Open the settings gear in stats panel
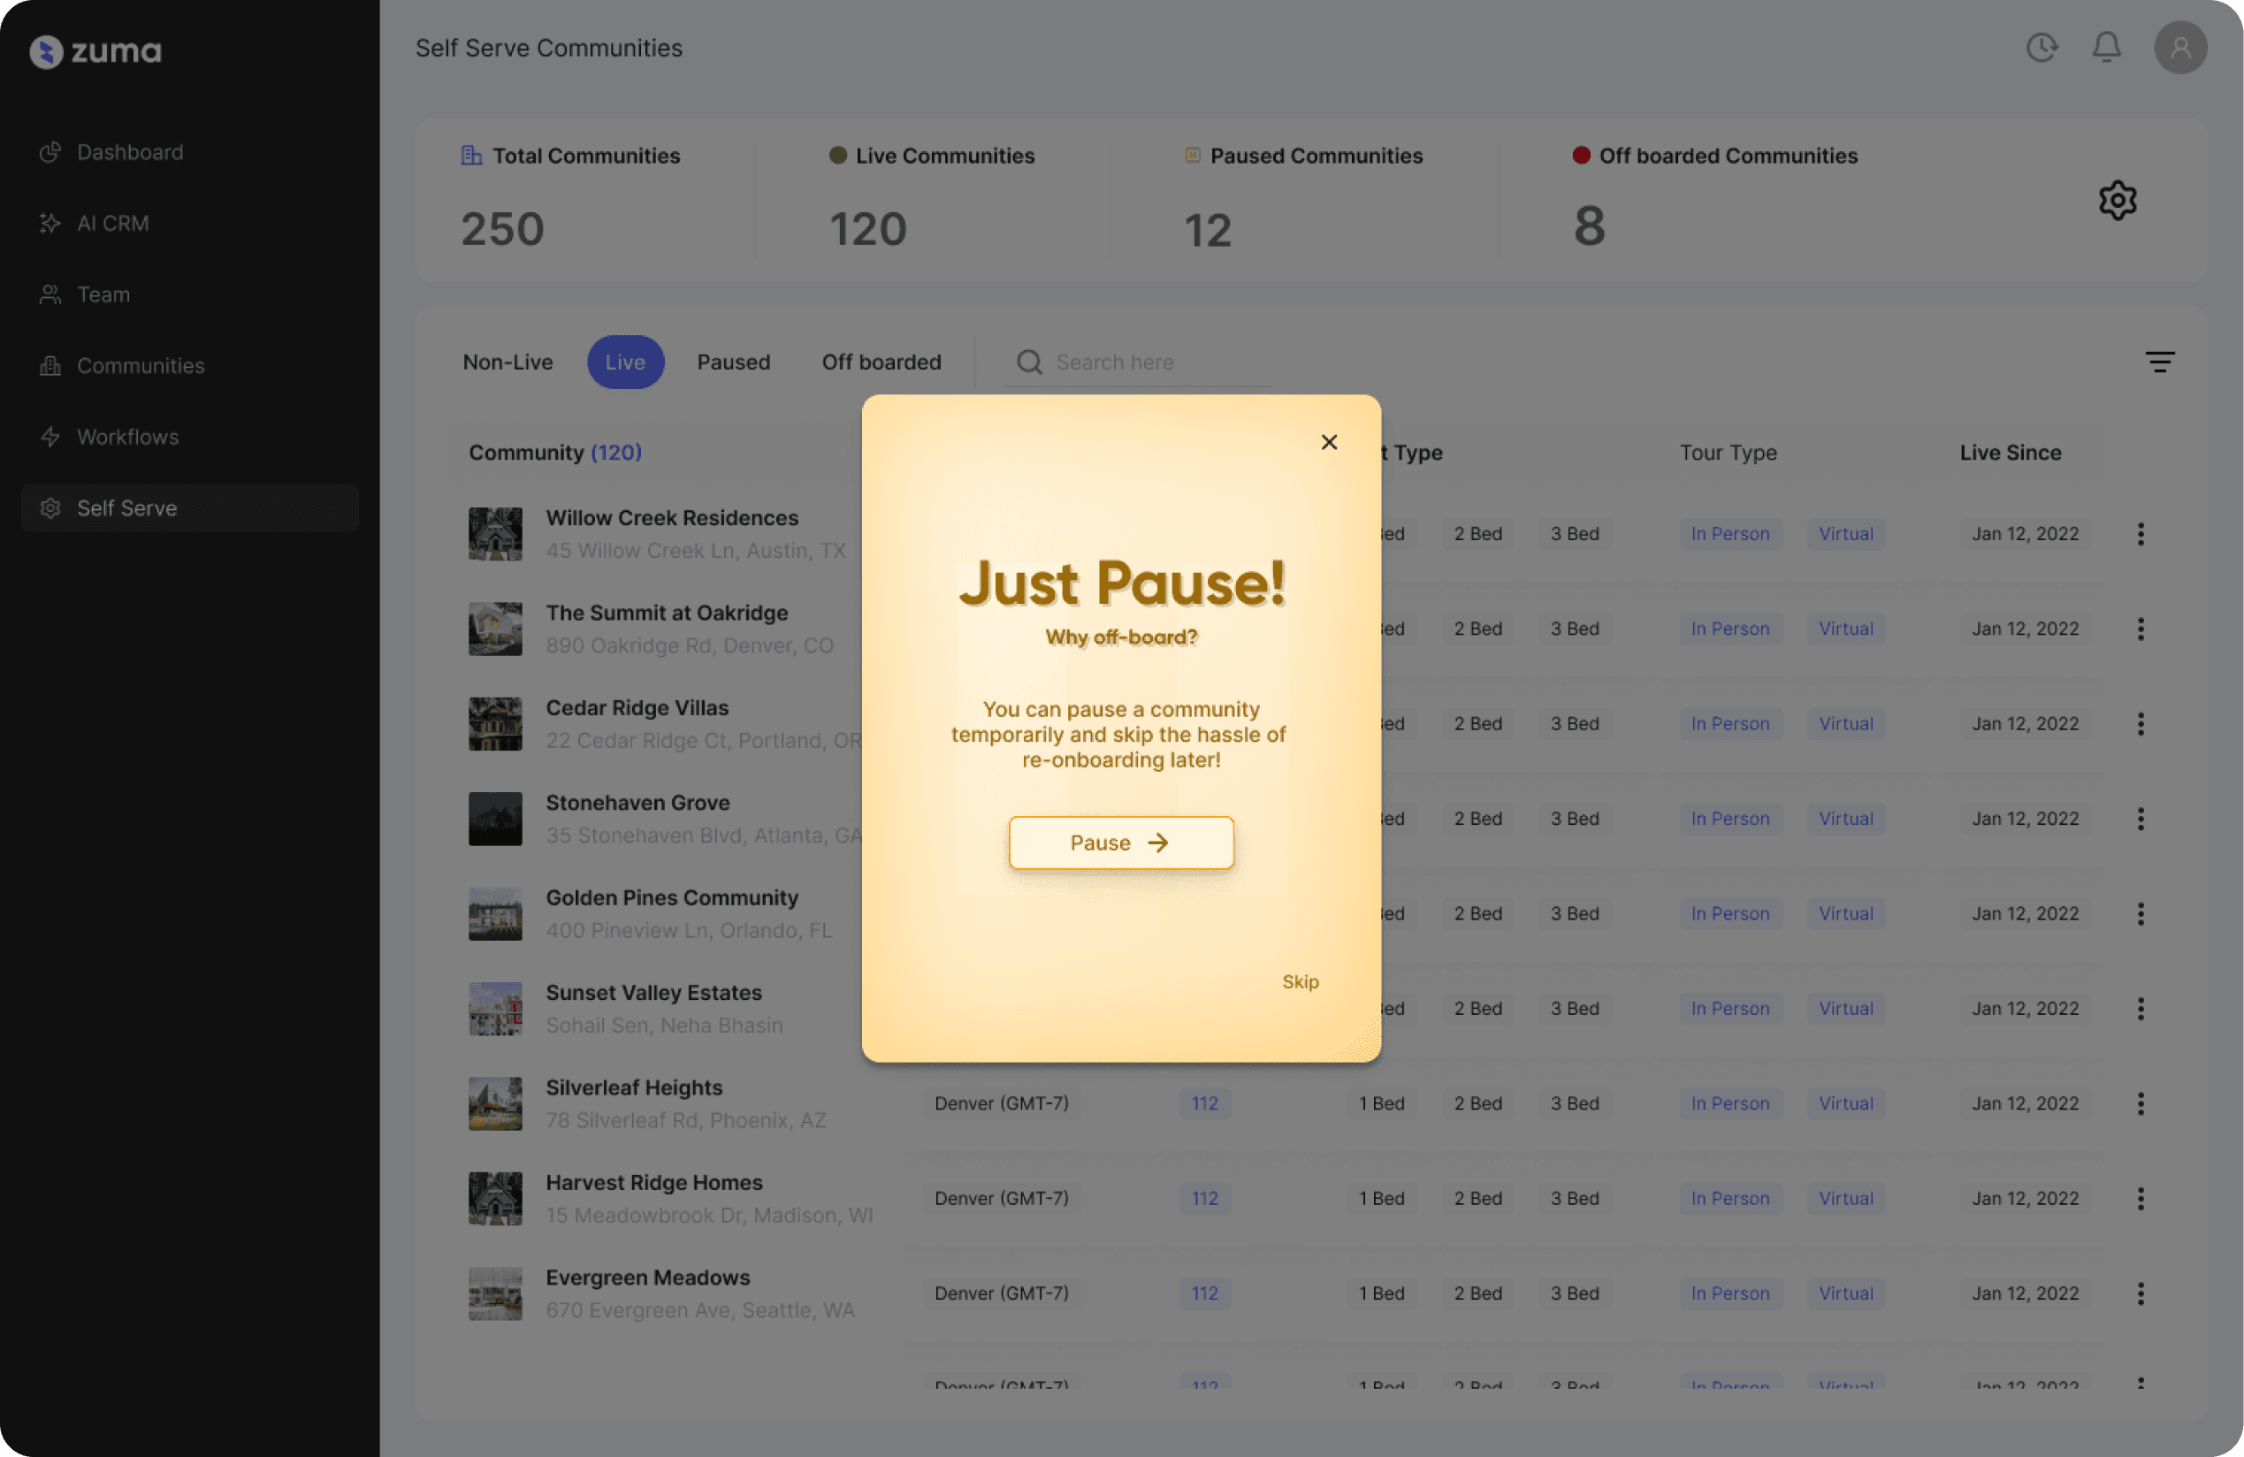2244x1457 pixels. (2117, 200)
